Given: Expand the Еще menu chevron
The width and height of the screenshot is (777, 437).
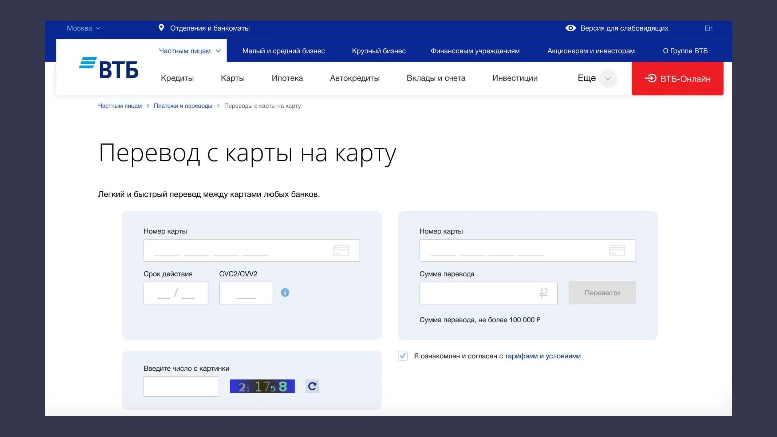Looking at the screenshot, I should click(x=607, y=78).
